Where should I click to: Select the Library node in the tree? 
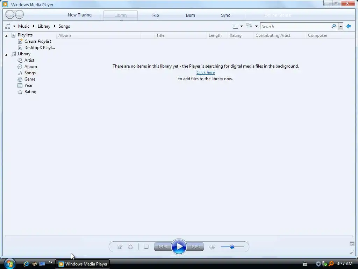click(24, 54)
